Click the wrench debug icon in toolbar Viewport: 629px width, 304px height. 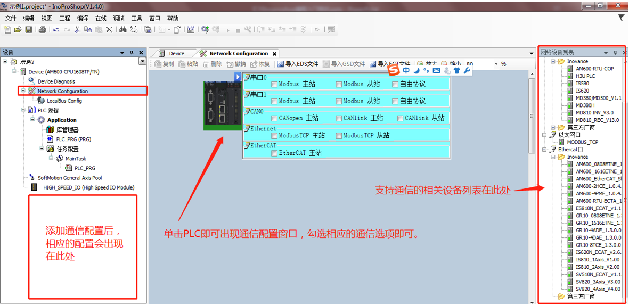pos(248,30)
